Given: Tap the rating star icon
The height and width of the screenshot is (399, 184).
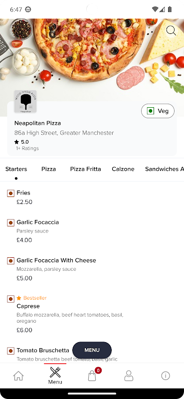Looking at the screenshot, I should coord(16,142).
